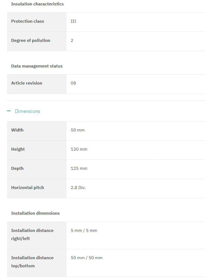Select the 125 mm Depth value
The image size is (206, 280).
(79, 168)
